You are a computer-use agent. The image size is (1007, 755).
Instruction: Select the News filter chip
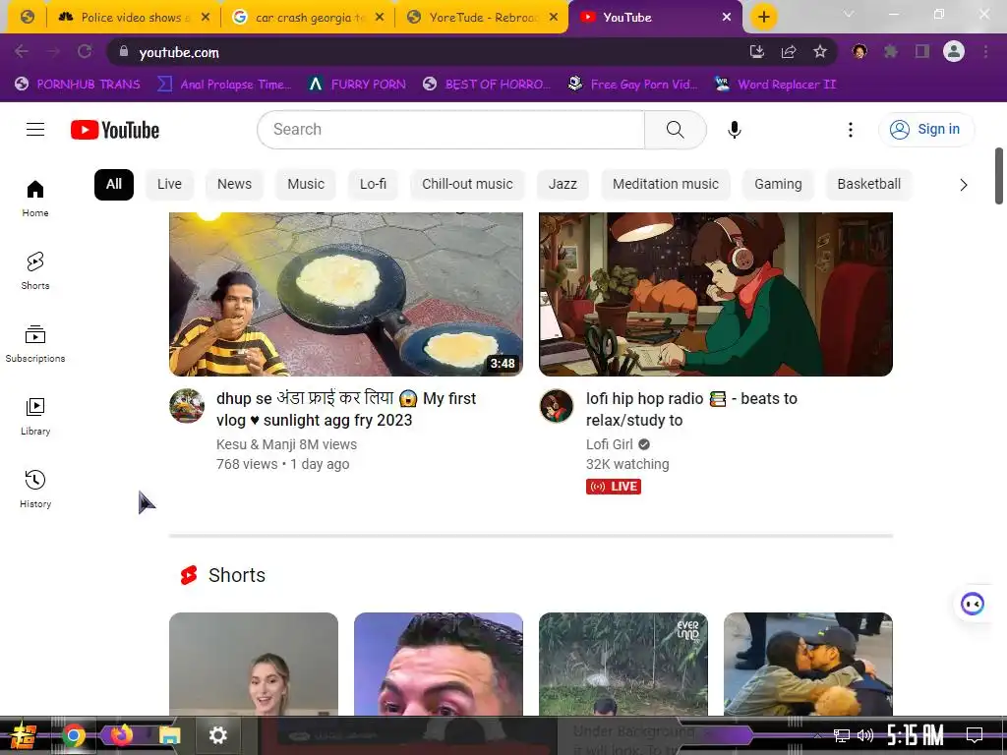click(234, 184)
